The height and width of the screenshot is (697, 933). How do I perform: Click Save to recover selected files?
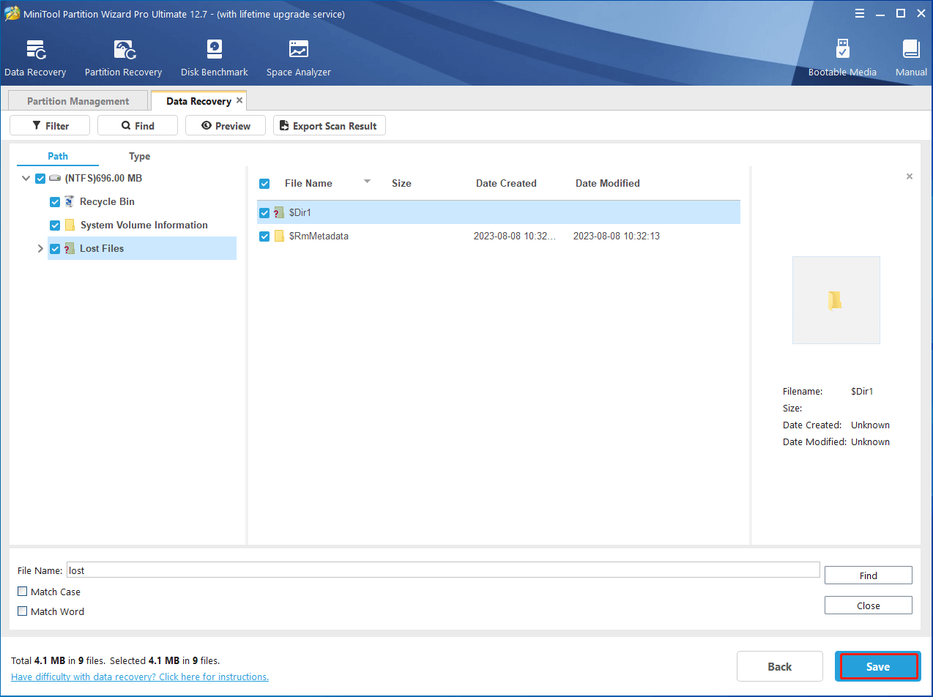pyautogui.click(x=877, y=666)
